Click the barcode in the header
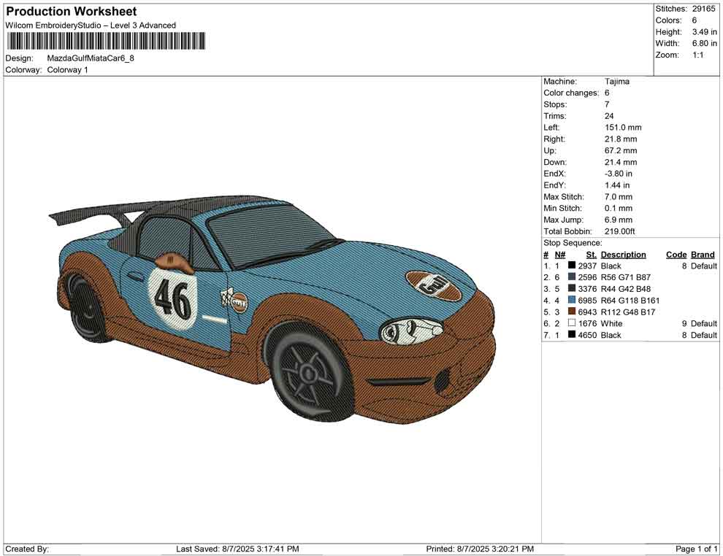The width and height of the screenshot is (723, 556). pos(106,41)
